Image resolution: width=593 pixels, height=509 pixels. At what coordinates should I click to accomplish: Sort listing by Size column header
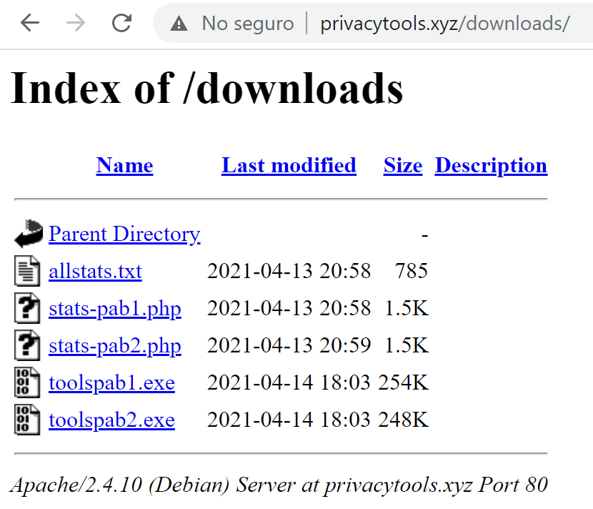point(403,165)
